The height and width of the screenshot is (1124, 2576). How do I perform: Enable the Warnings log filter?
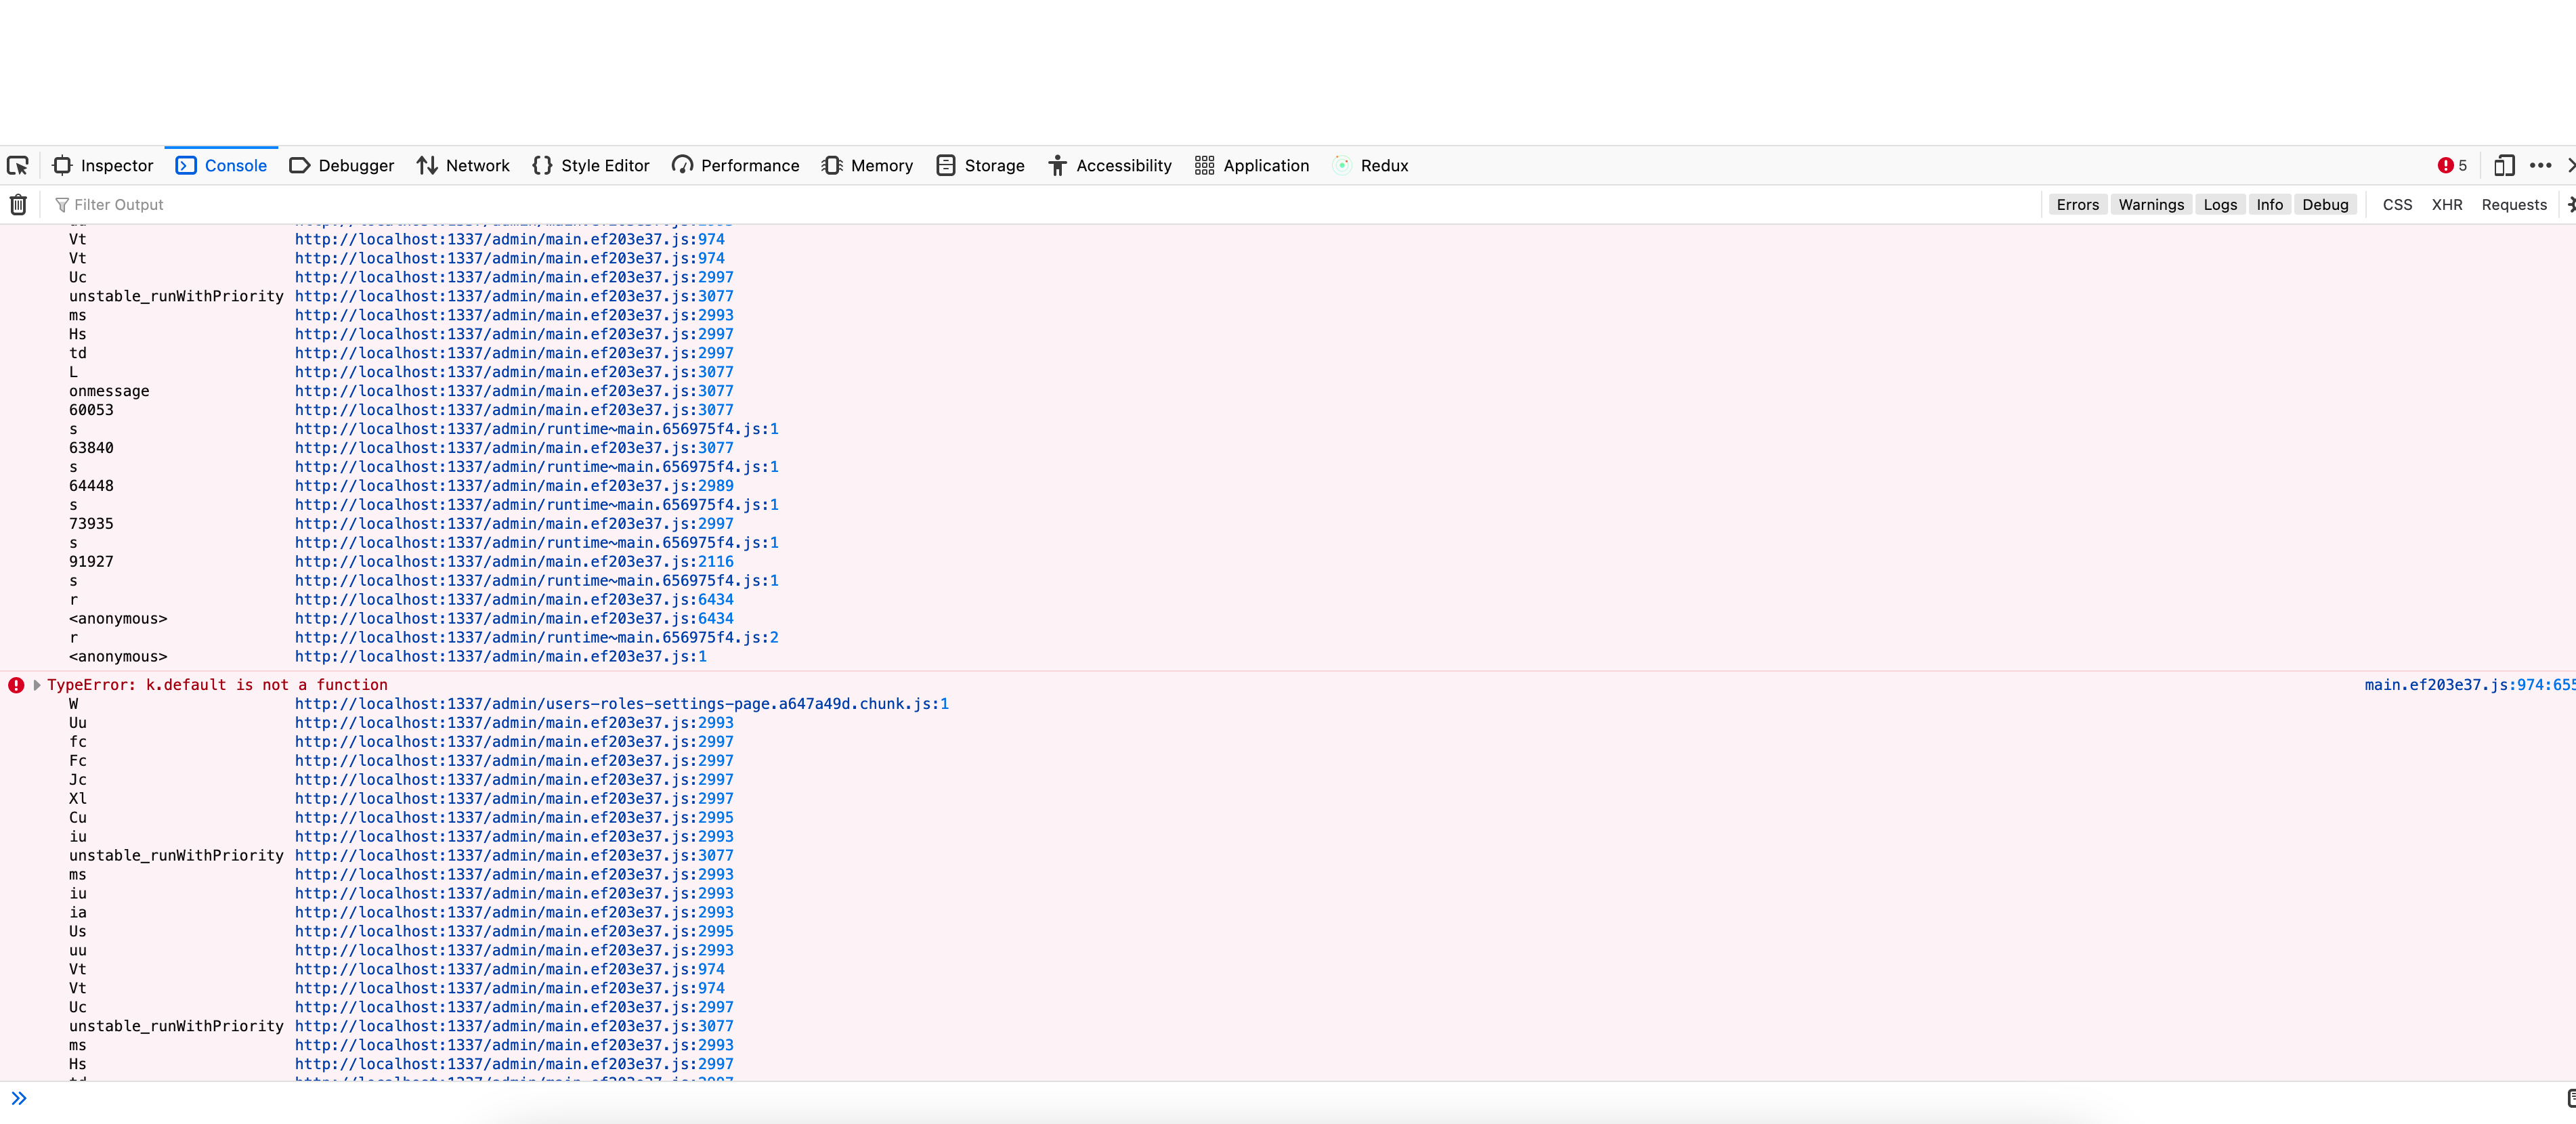2151,204
